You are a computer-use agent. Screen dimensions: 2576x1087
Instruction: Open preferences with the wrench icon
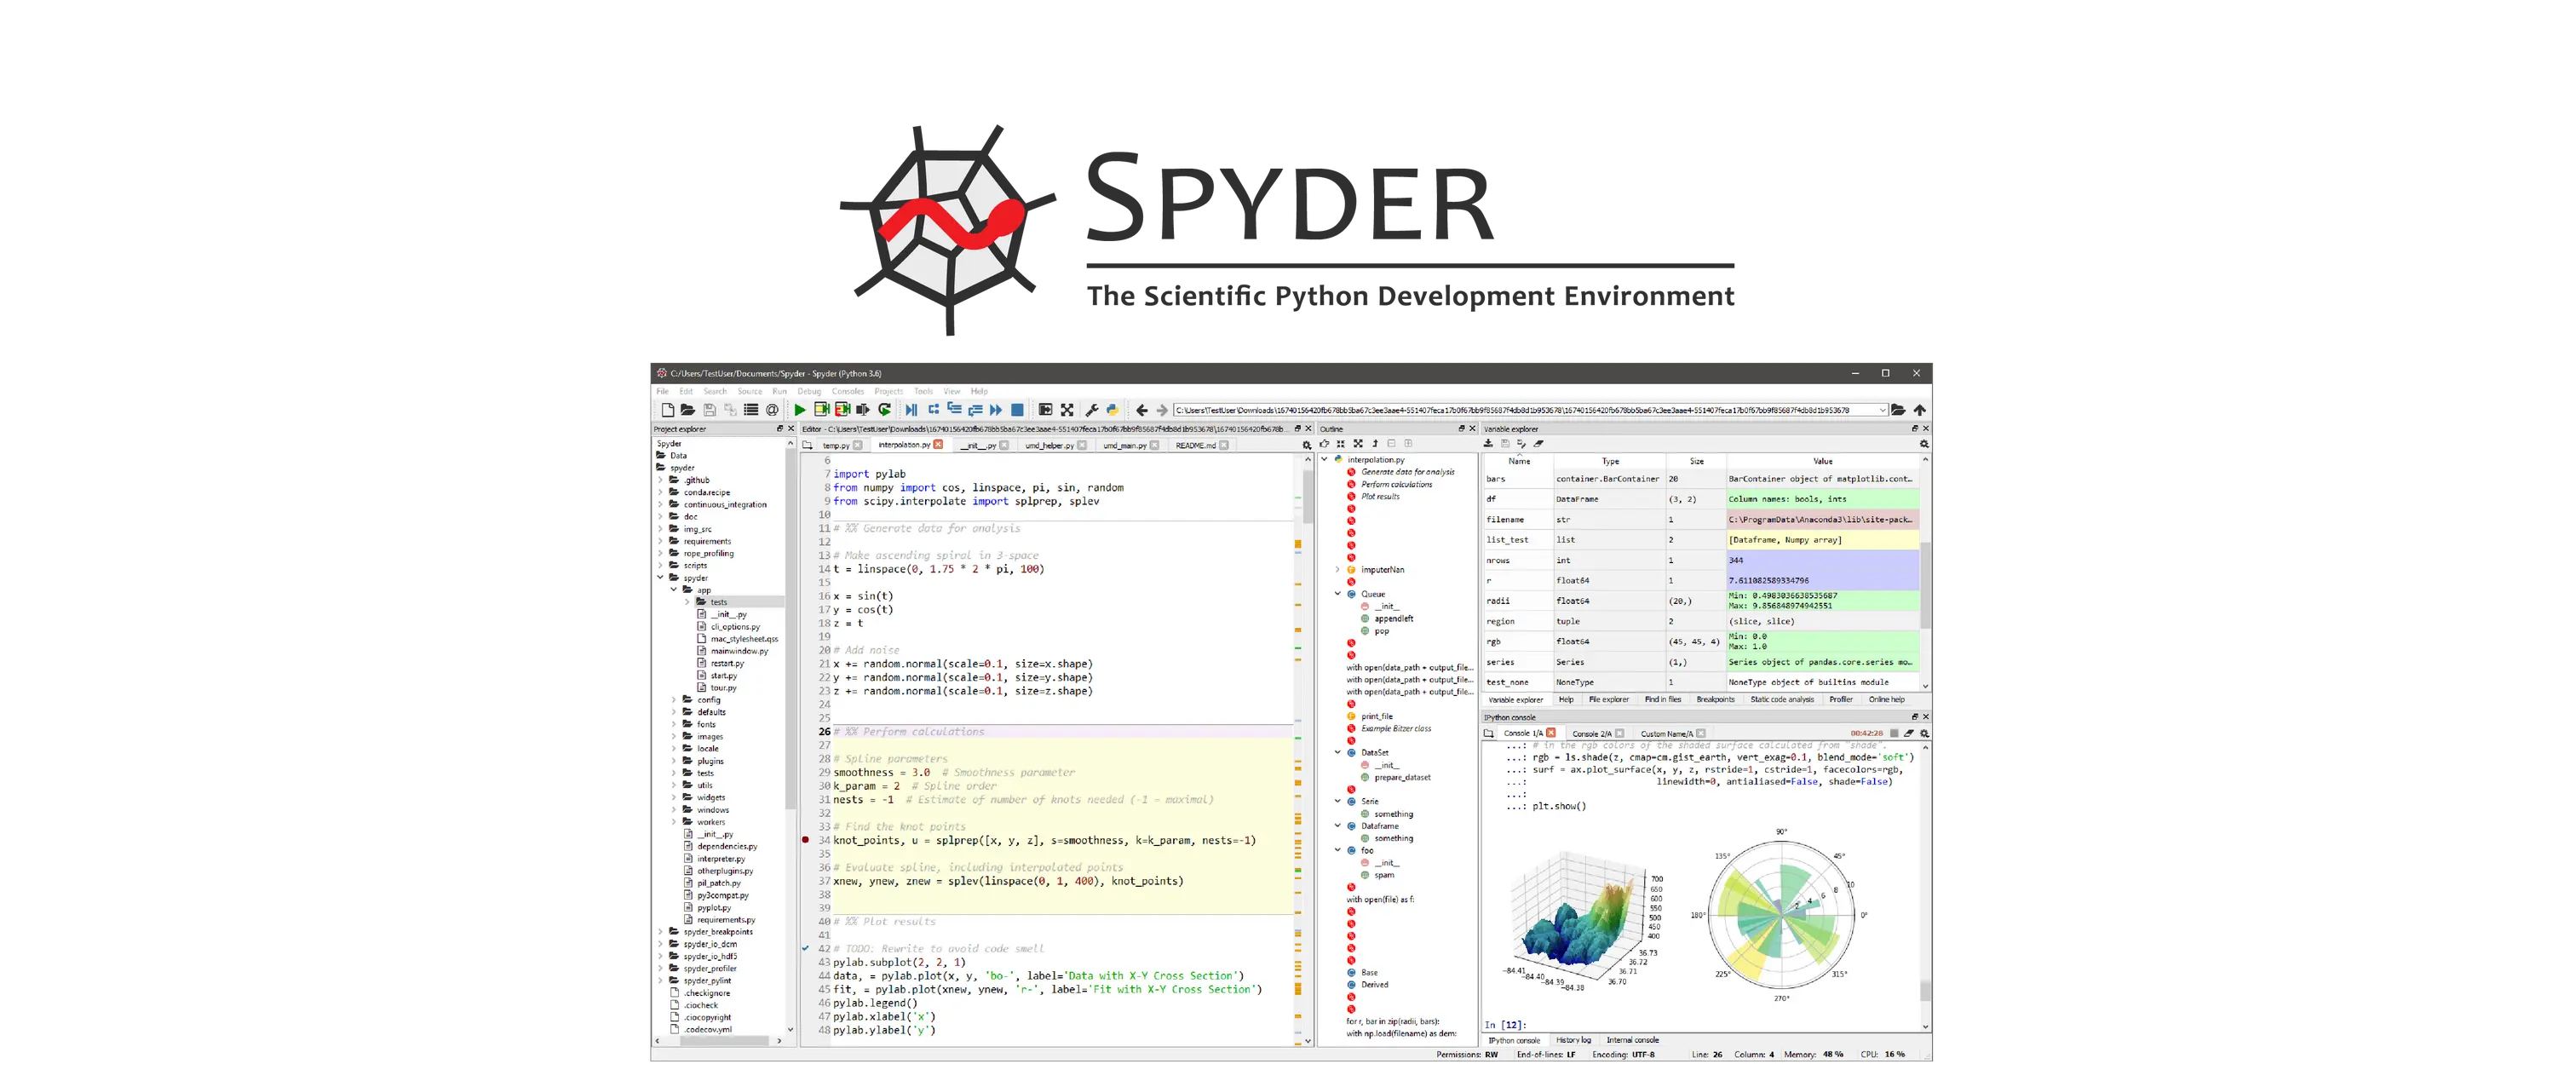point(1091,409)
